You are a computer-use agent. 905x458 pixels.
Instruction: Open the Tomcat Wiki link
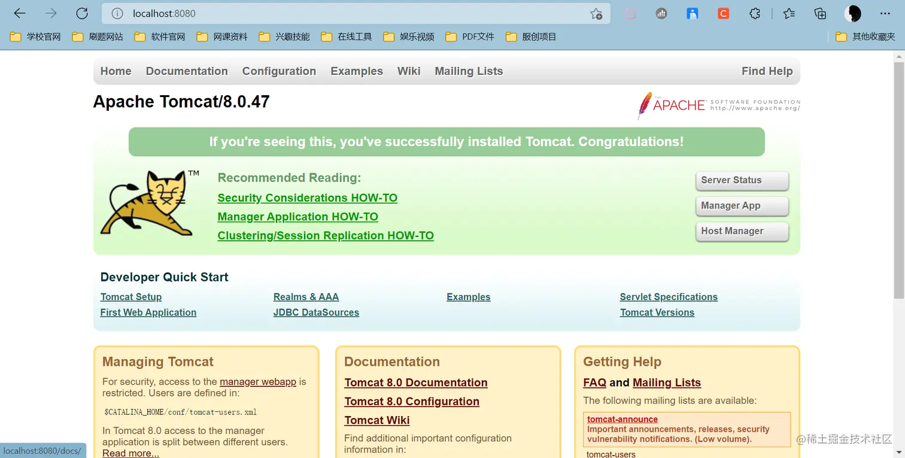coord(377,420)
